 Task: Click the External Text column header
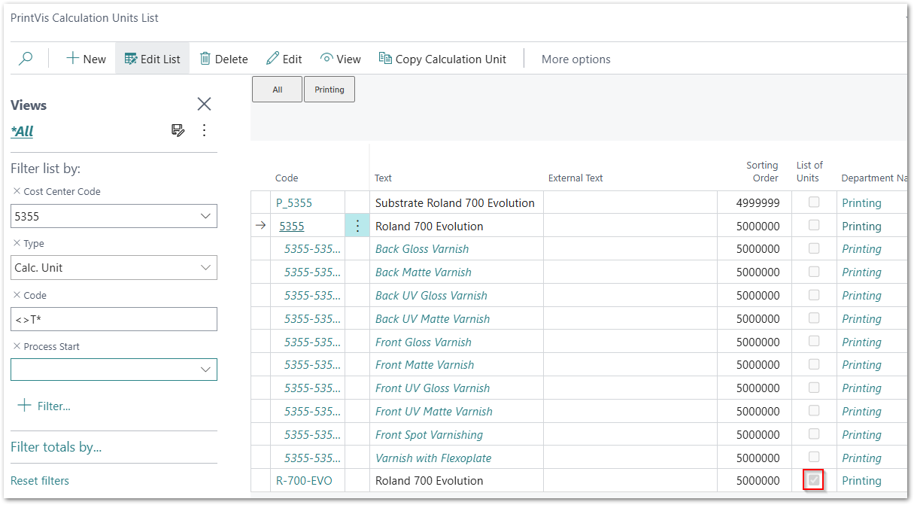pyautogui.click(x=575, y=178)
